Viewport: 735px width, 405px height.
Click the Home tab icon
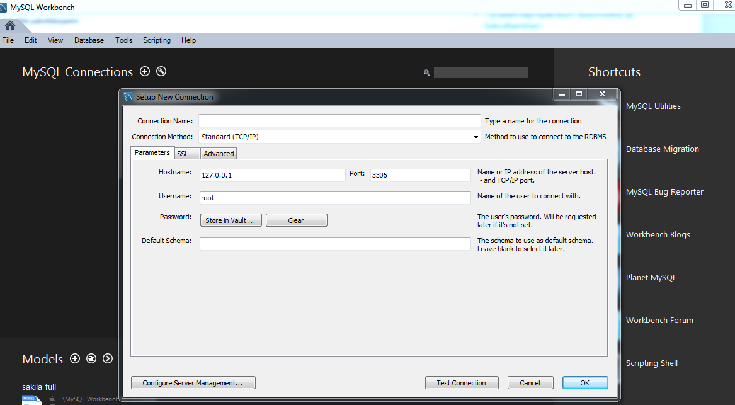point(10,26)
